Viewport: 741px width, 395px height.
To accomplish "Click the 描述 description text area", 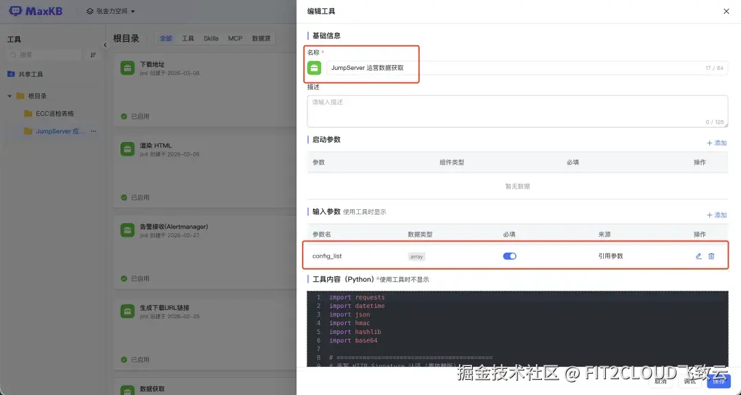I will [x=517, y=112].
